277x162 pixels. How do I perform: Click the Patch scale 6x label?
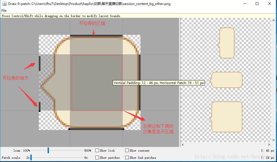pos(86,158)
